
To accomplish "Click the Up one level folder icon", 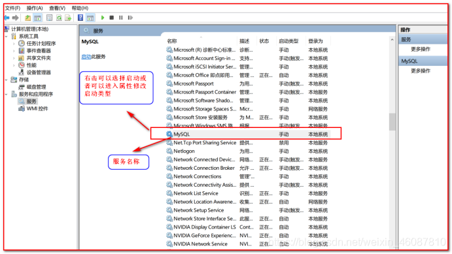I will pos(27,18).
